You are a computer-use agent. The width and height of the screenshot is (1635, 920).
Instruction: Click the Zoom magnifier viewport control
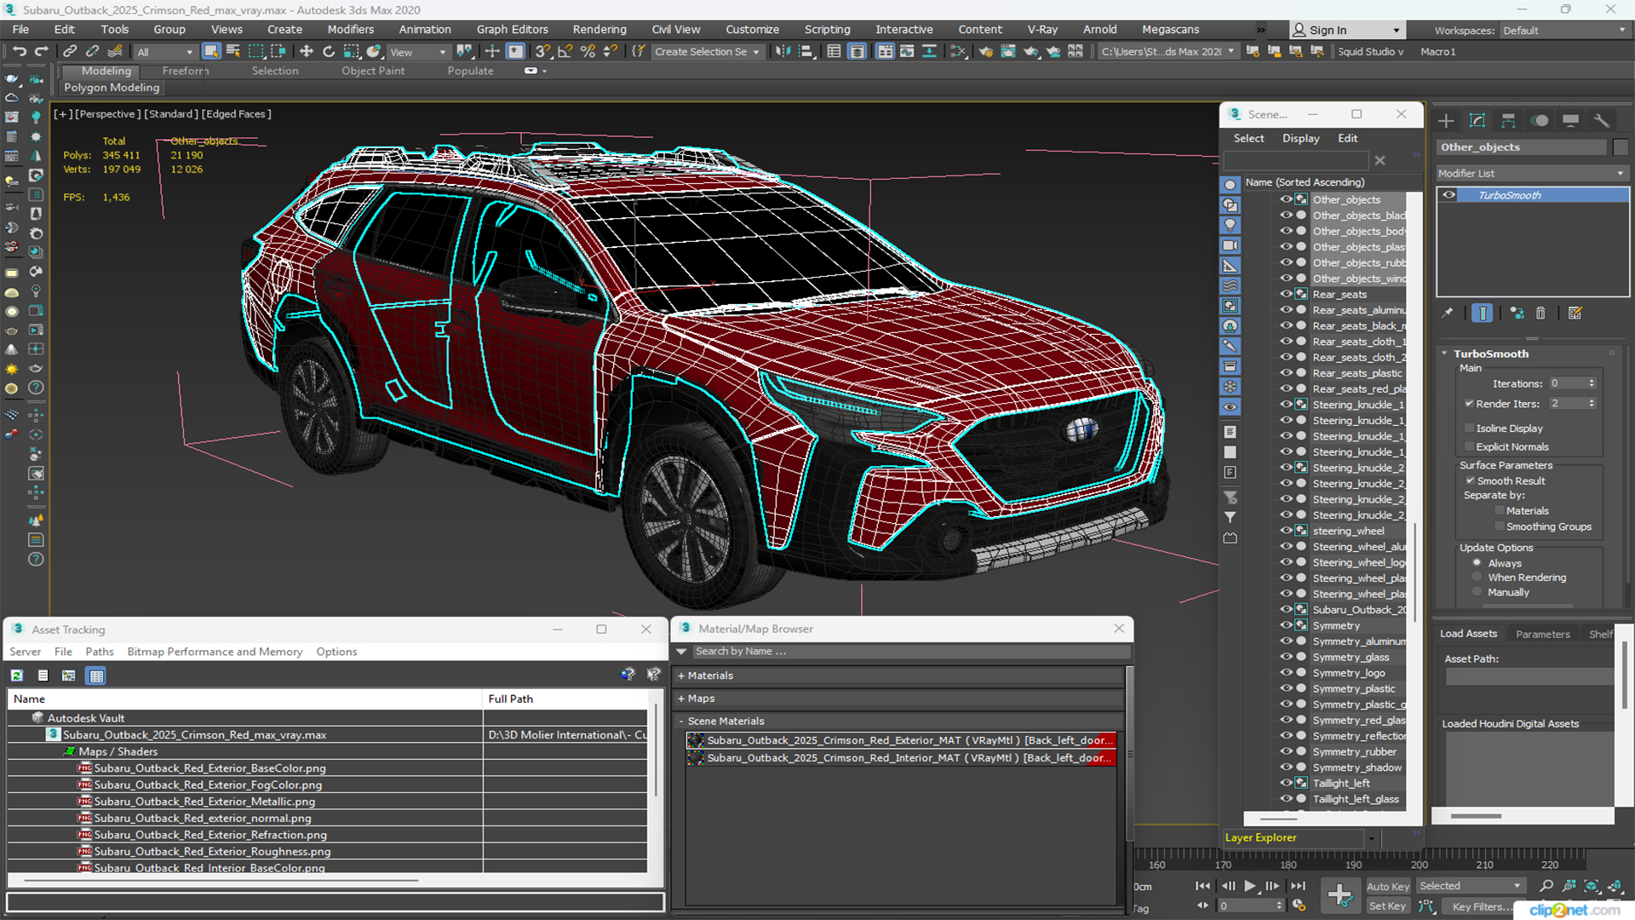tap(1546, 886)
